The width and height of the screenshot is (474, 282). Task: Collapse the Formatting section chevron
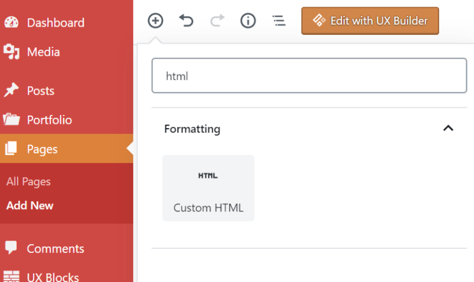(449, 129)
